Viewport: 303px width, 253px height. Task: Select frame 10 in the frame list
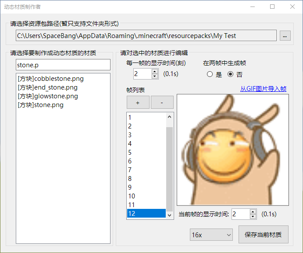click(x=146, y=196)
